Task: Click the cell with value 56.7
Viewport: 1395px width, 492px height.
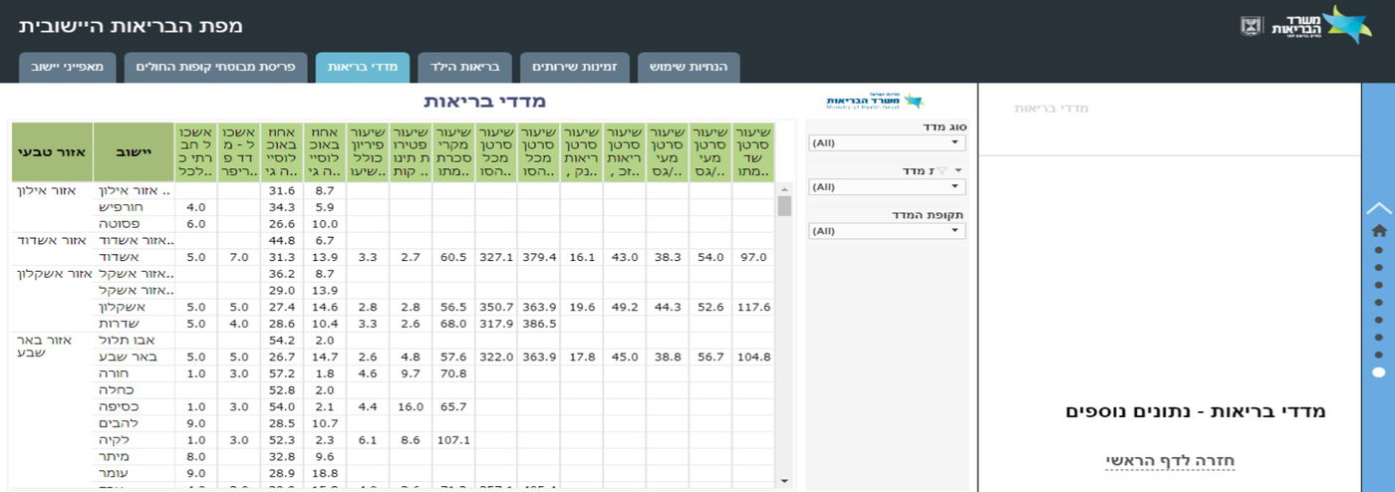Action: (x=710, y=357)
